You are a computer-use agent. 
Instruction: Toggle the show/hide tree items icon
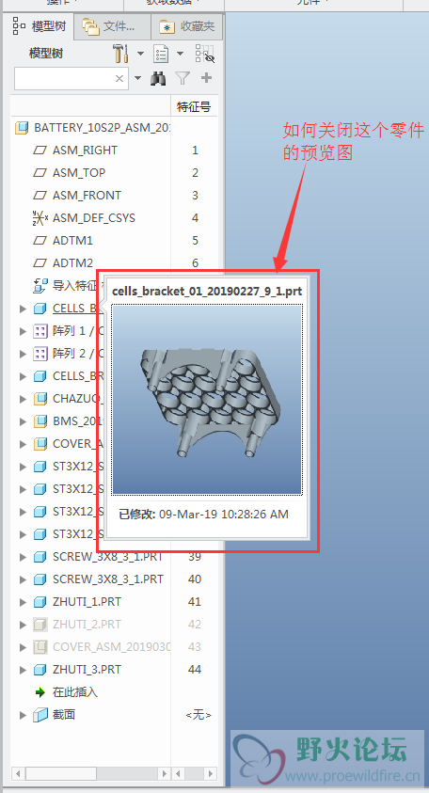tap(205, 53)
